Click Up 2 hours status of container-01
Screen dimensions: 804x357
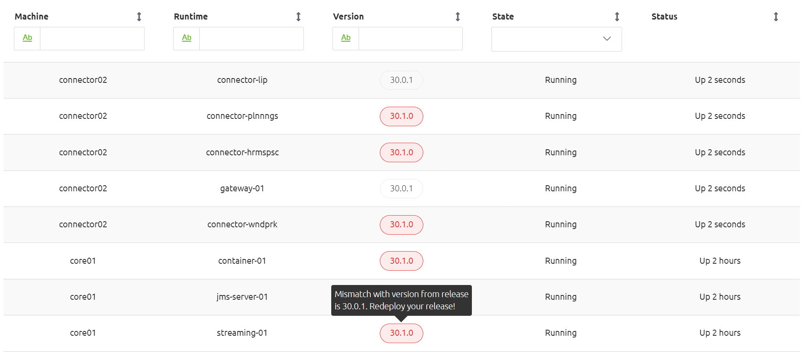(720, 261)
